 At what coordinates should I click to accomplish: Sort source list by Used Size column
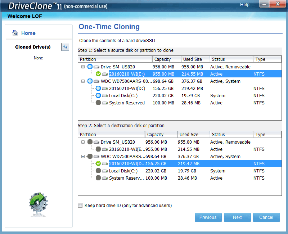tap(195, 59)
